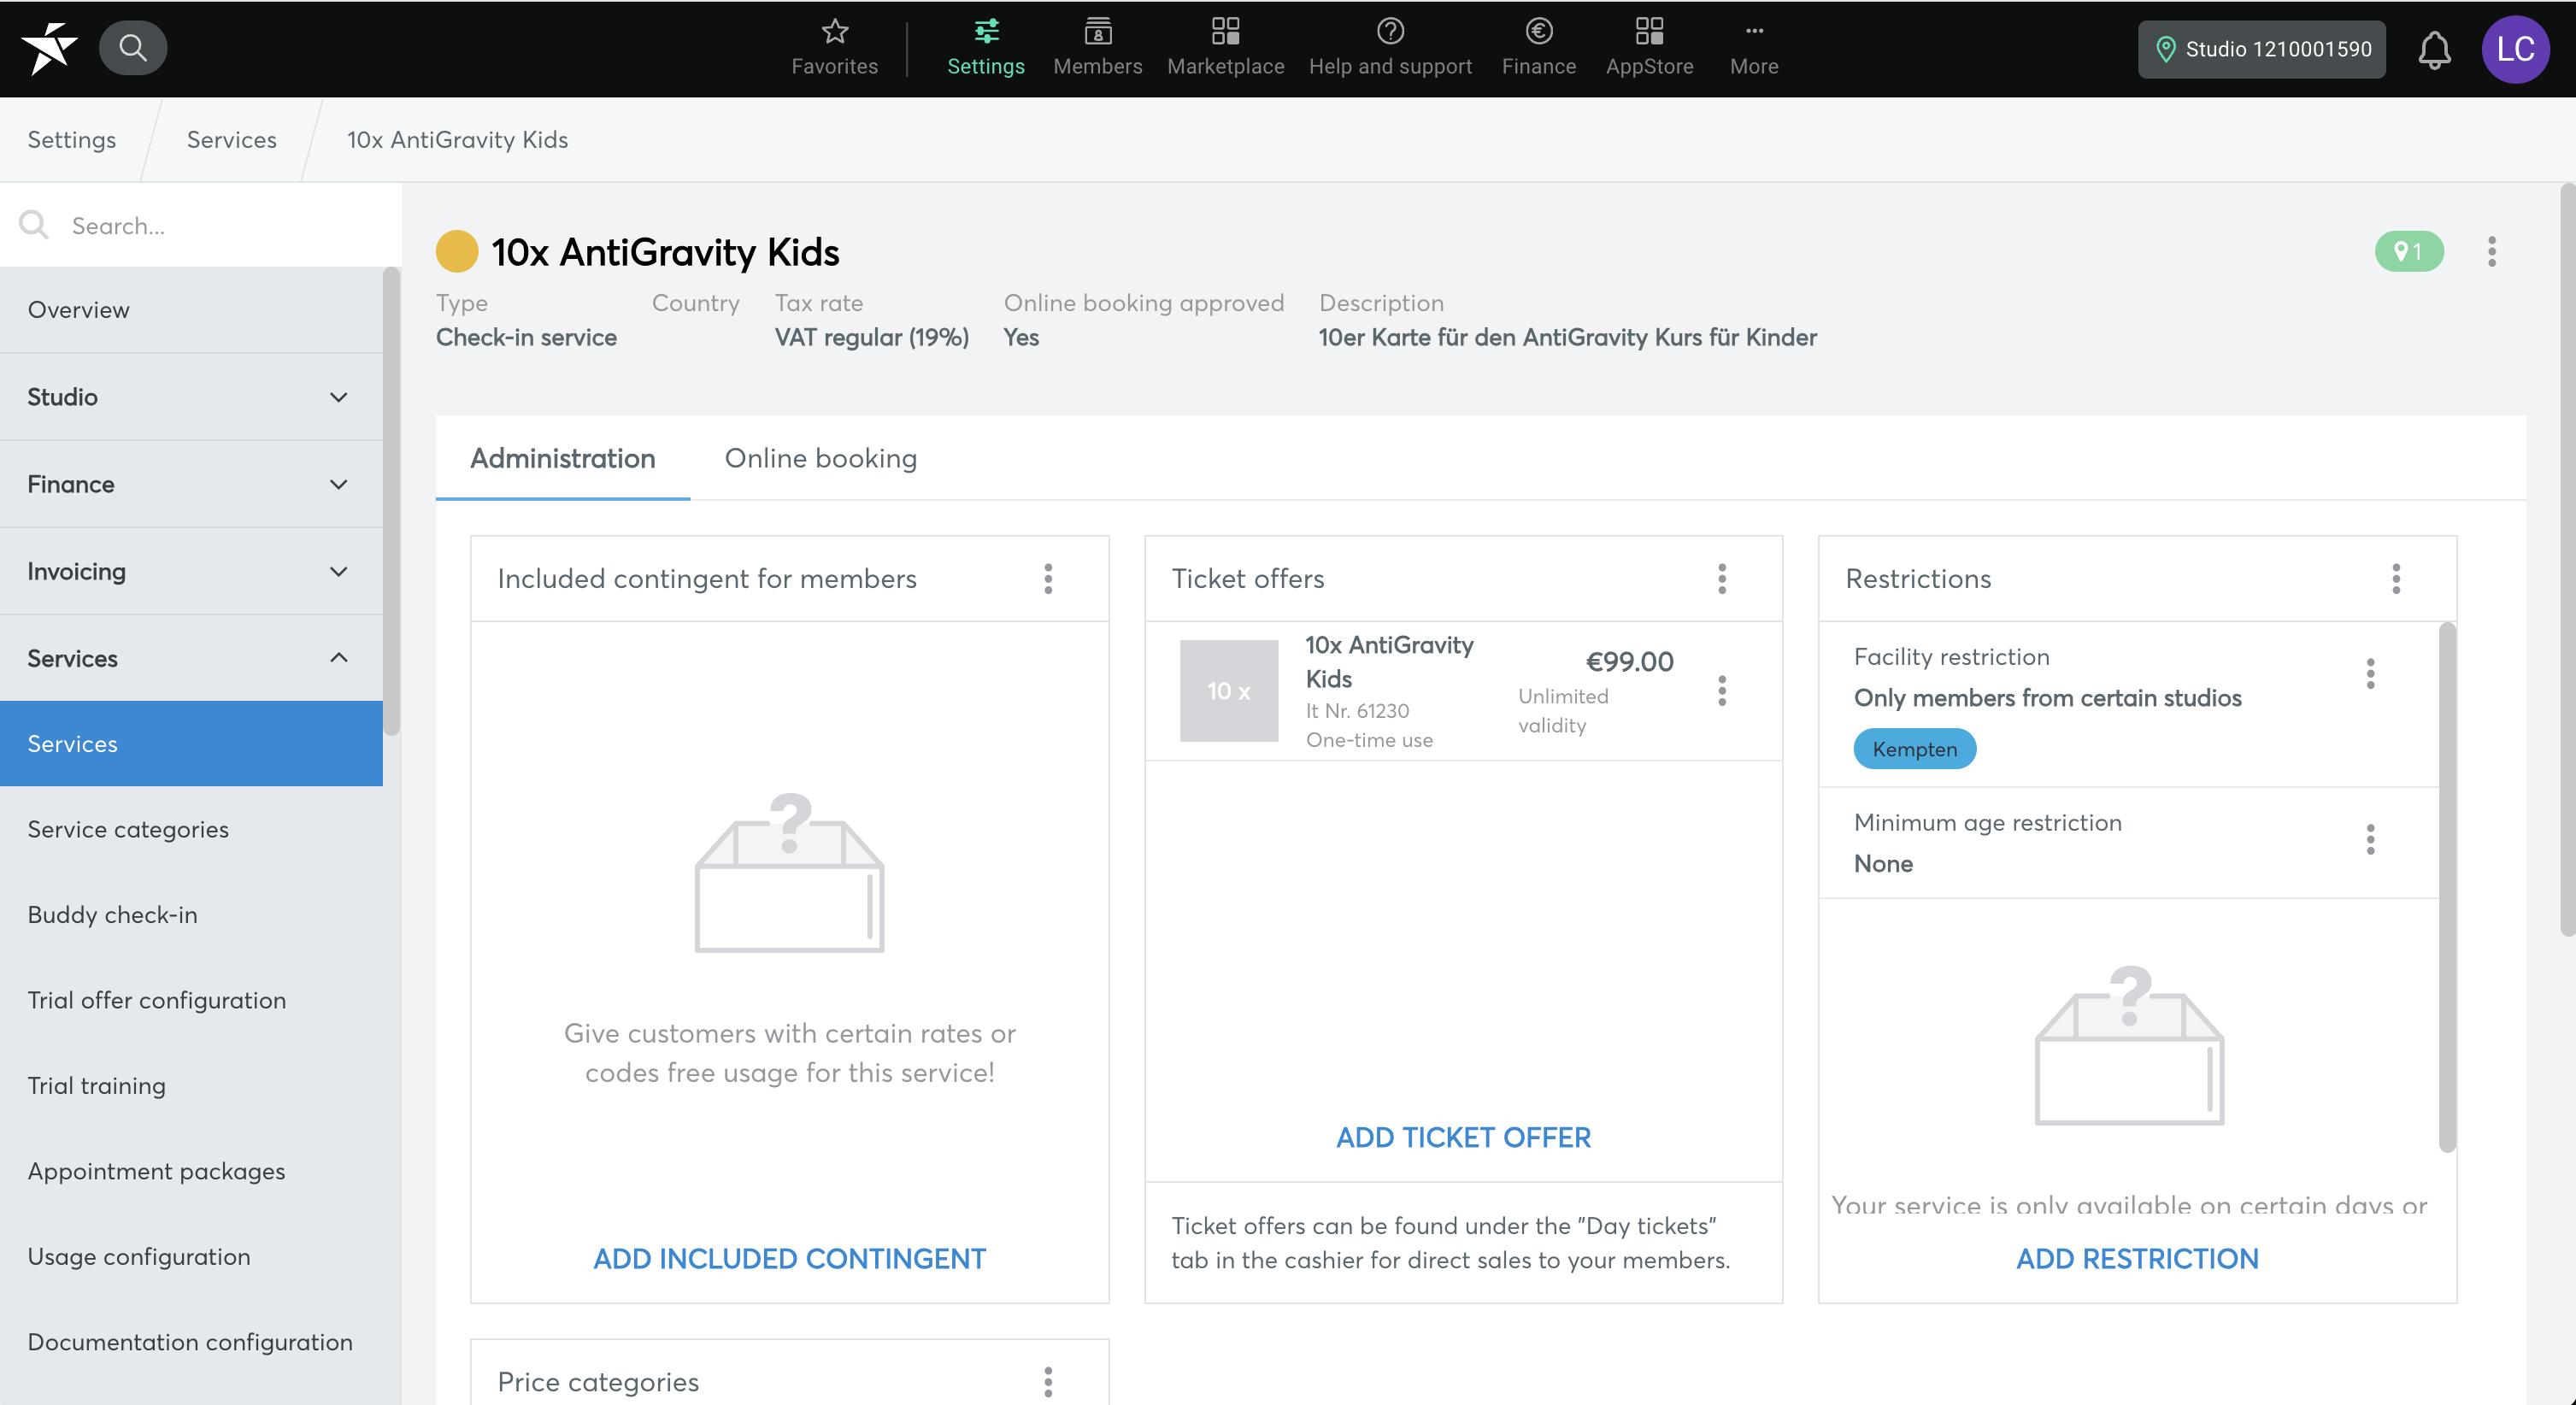Click ADD TICKET OFFER

1462,1137
